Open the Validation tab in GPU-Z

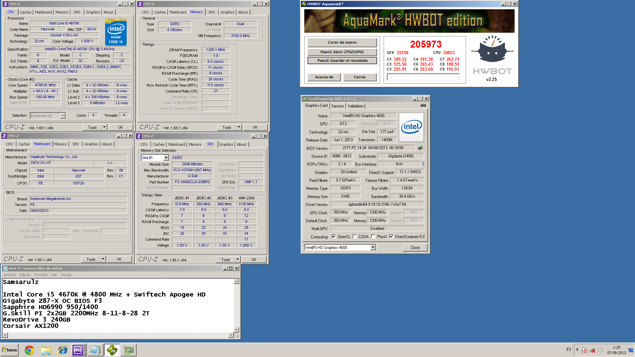356,106
